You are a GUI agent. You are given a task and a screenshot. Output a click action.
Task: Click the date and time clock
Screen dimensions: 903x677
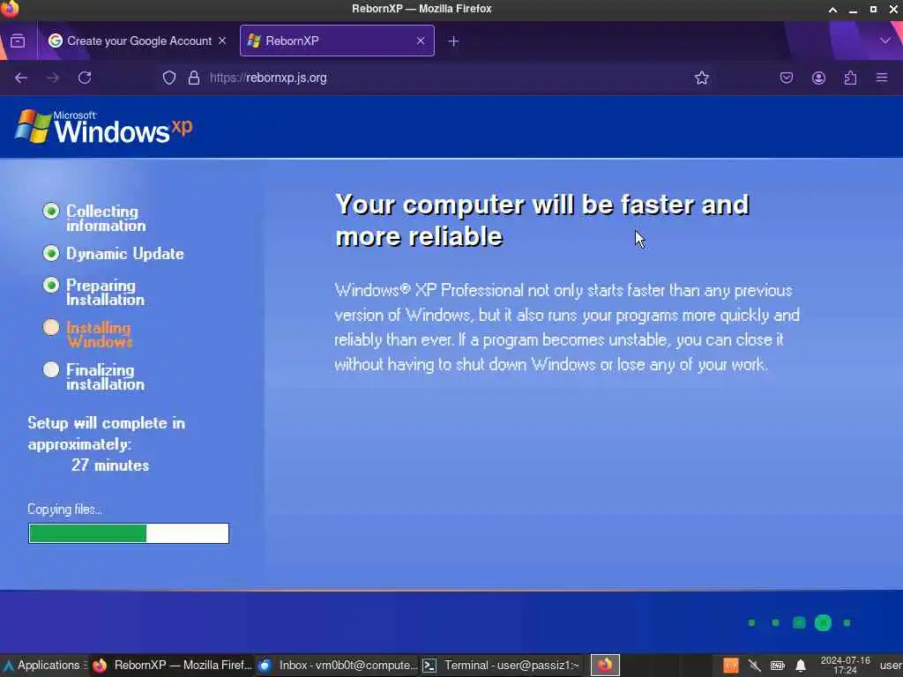click(845, 666)
